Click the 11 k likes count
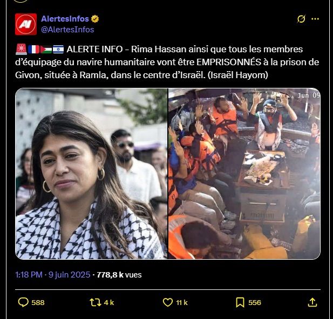This screenshot has height=319, width=333. tap(182, 302)
